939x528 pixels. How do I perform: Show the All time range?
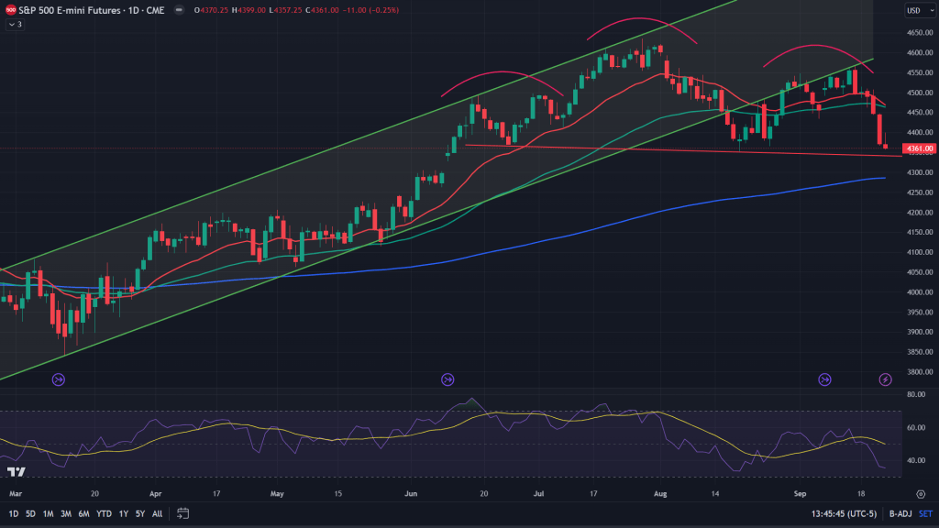[x=157, y=513]
